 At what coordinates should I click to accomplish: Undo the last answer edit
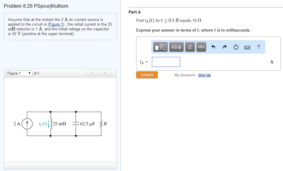pyautogui.click(x=214, y=47)
